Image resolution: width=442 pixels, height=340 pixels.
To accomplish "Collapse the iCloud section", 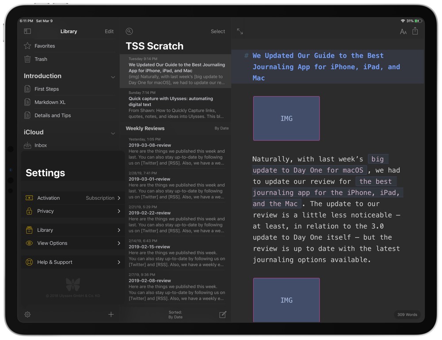I will pos(112,132).
